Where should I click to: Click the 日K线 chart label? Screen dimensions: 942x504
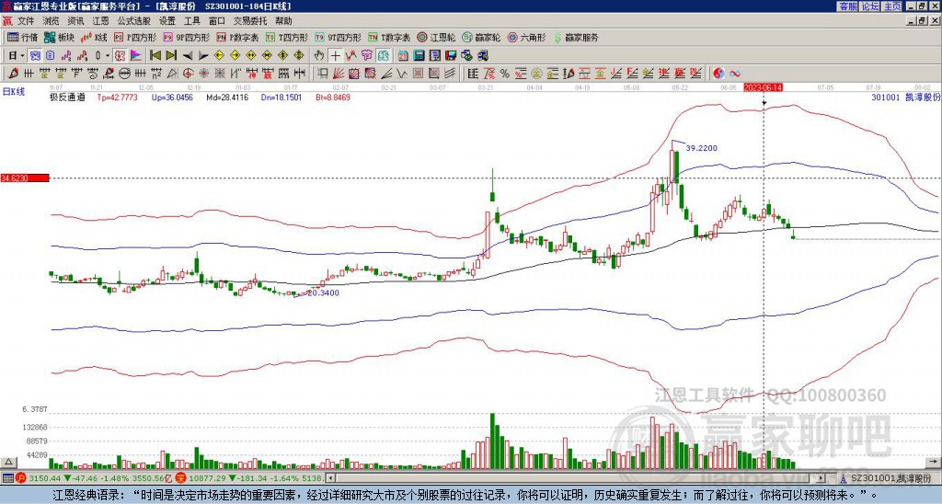(14, 92)
